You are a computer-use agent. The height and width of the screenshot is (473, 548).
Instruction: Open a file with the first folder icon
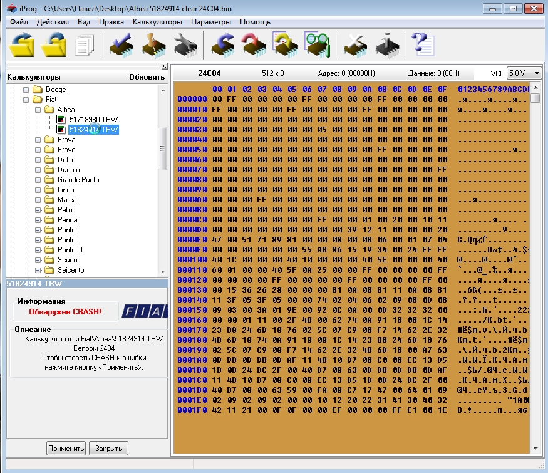pyautogui.click(x=21, y=44)
